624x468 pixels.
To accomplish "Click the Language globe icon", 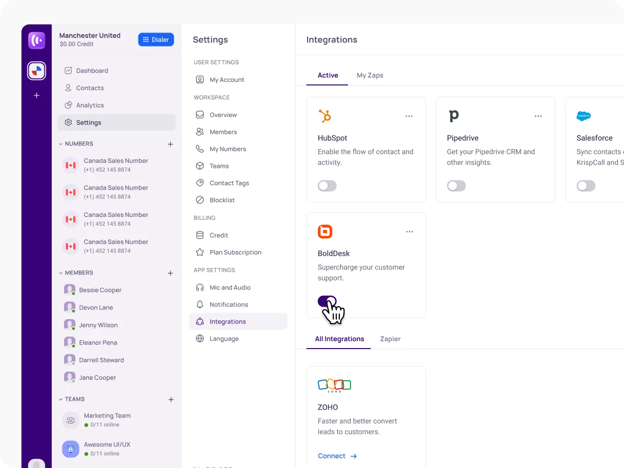I will (x=200, y=339).
